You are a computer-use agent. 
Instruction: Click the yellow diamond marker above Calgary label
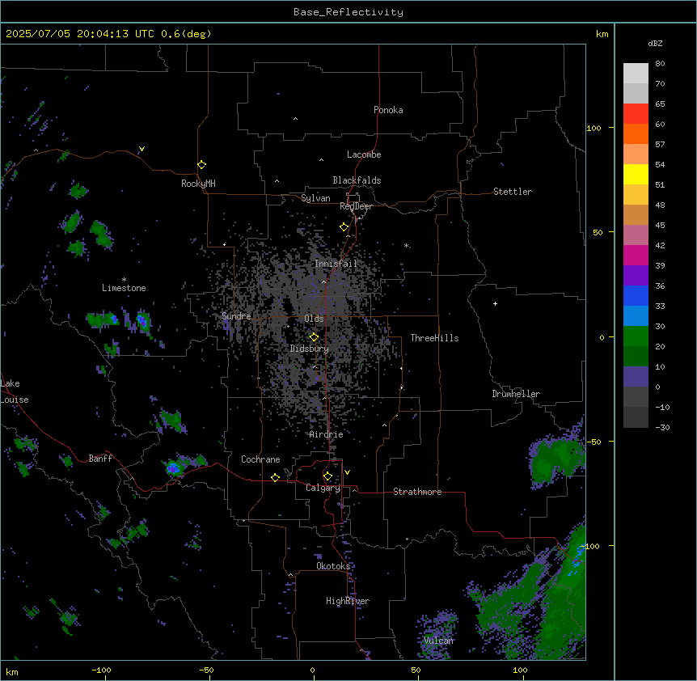click(x=327, y=476)
